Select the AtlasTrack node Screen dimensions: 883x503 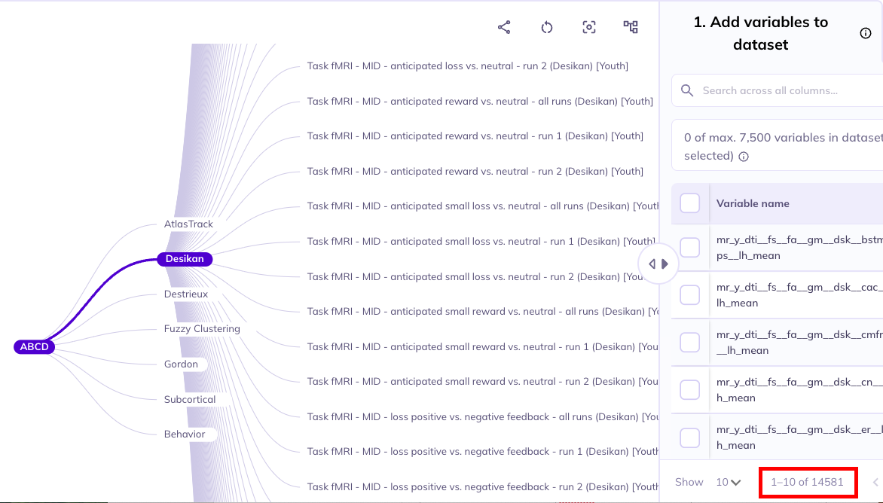188,224
